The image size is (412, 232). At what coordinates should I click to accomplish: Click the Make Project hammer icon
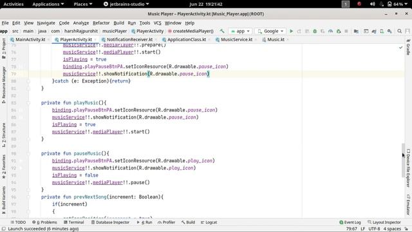222,31
